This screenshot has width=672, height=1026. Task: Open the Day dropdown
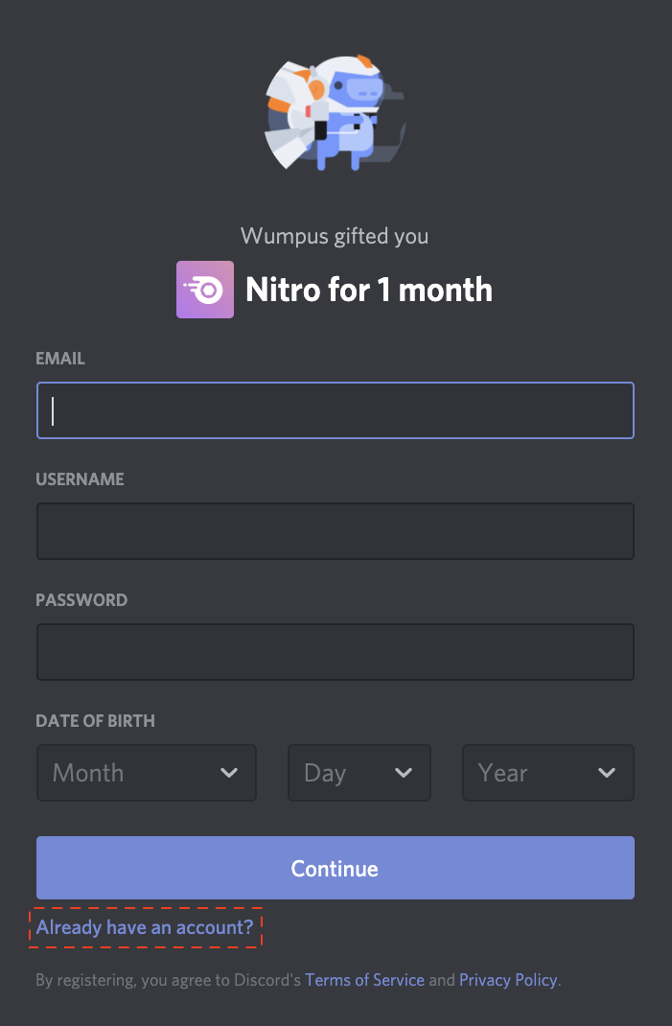359,773
